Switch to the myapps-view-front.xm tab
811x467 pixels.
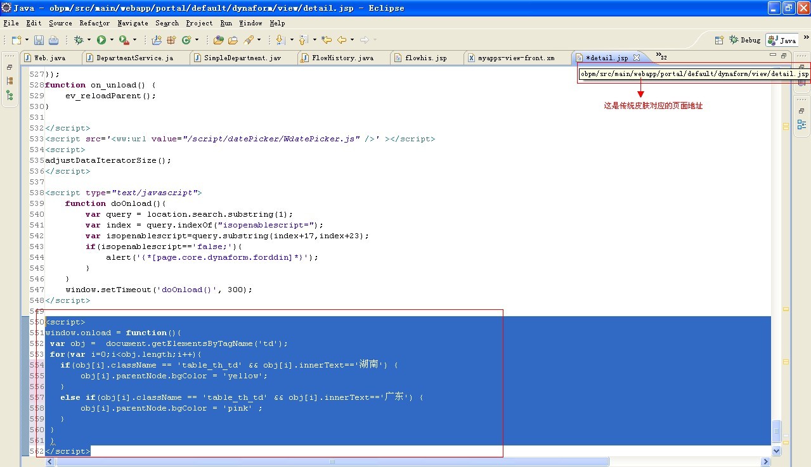point(516,58)
